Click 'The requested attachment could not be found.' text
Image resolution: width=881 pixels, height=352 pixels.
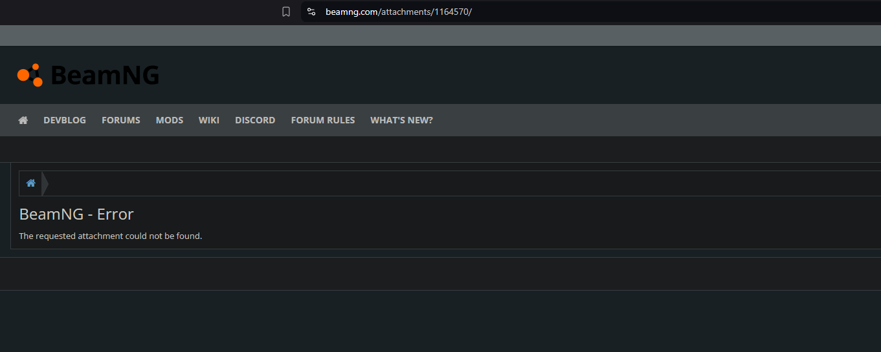(111, 236)
